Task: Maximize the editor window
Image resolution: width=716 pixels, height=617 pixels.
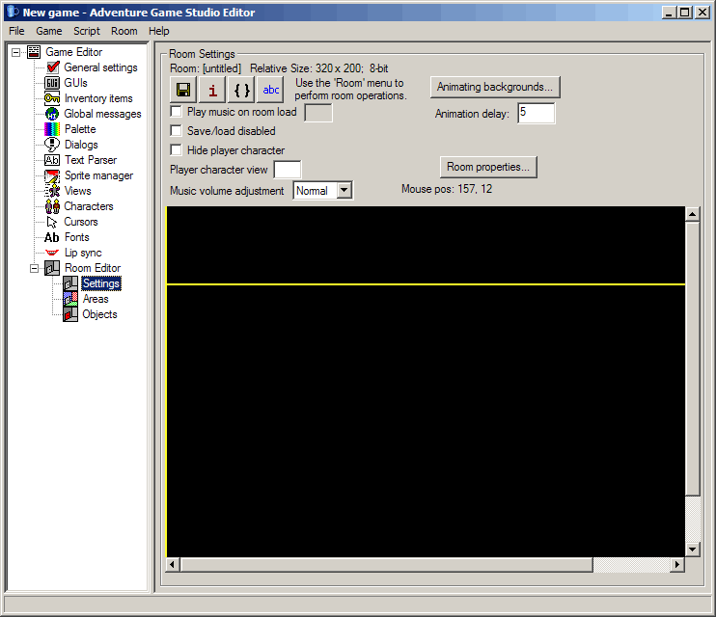Action: 685,13
